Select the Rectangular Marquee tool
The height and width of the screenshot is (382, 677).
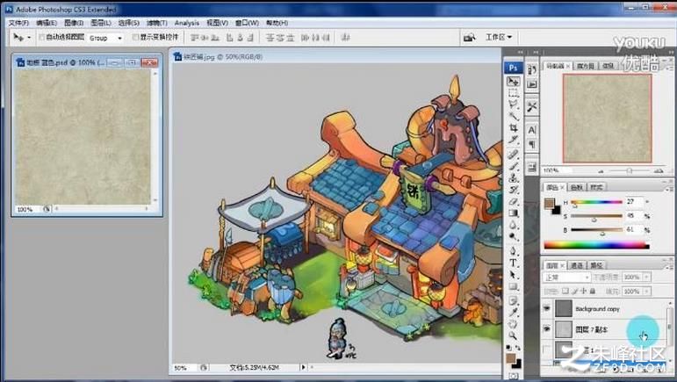513,93
